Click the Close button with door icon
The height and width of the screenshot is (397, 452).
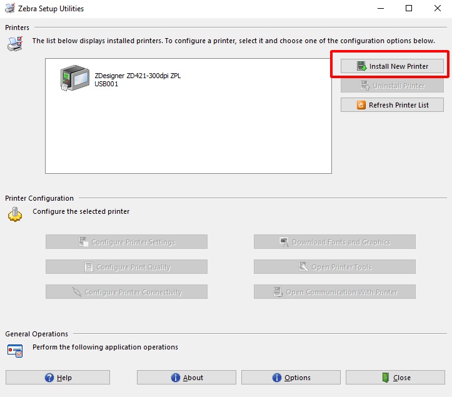395,378
